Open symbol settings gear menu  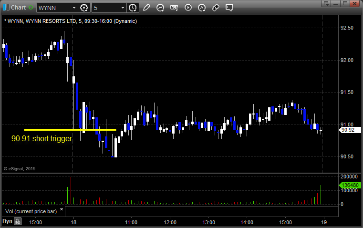84,8
